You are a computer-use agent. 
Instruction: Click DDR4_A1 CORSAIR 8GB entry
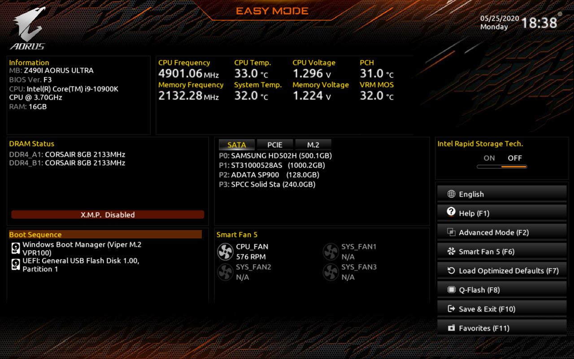click(x=67, y=154)
